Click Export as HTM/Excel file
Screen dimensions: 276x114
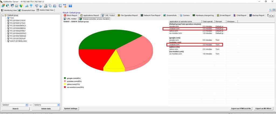click(241, 109)
